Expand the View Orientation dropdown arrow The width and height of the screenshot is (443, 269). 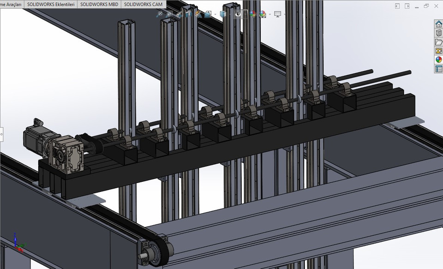click(x=215, y=14)
